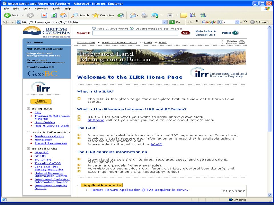Open the Tantalis/GATOR link
The height and width of the screenshot is (205, 274).
[x=48, y=163]
